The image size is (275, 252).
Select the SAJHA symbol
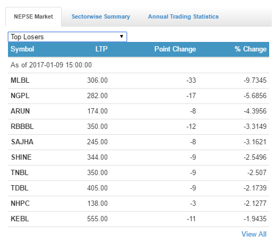tap(22, 142)
